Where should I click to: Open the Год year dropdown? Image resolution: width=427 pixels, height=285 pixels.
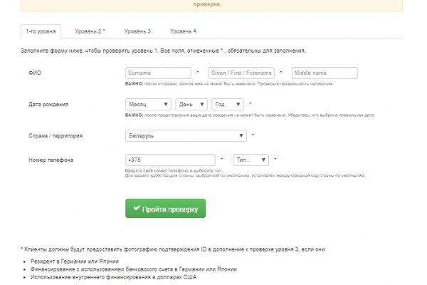[x=228, y=104]
